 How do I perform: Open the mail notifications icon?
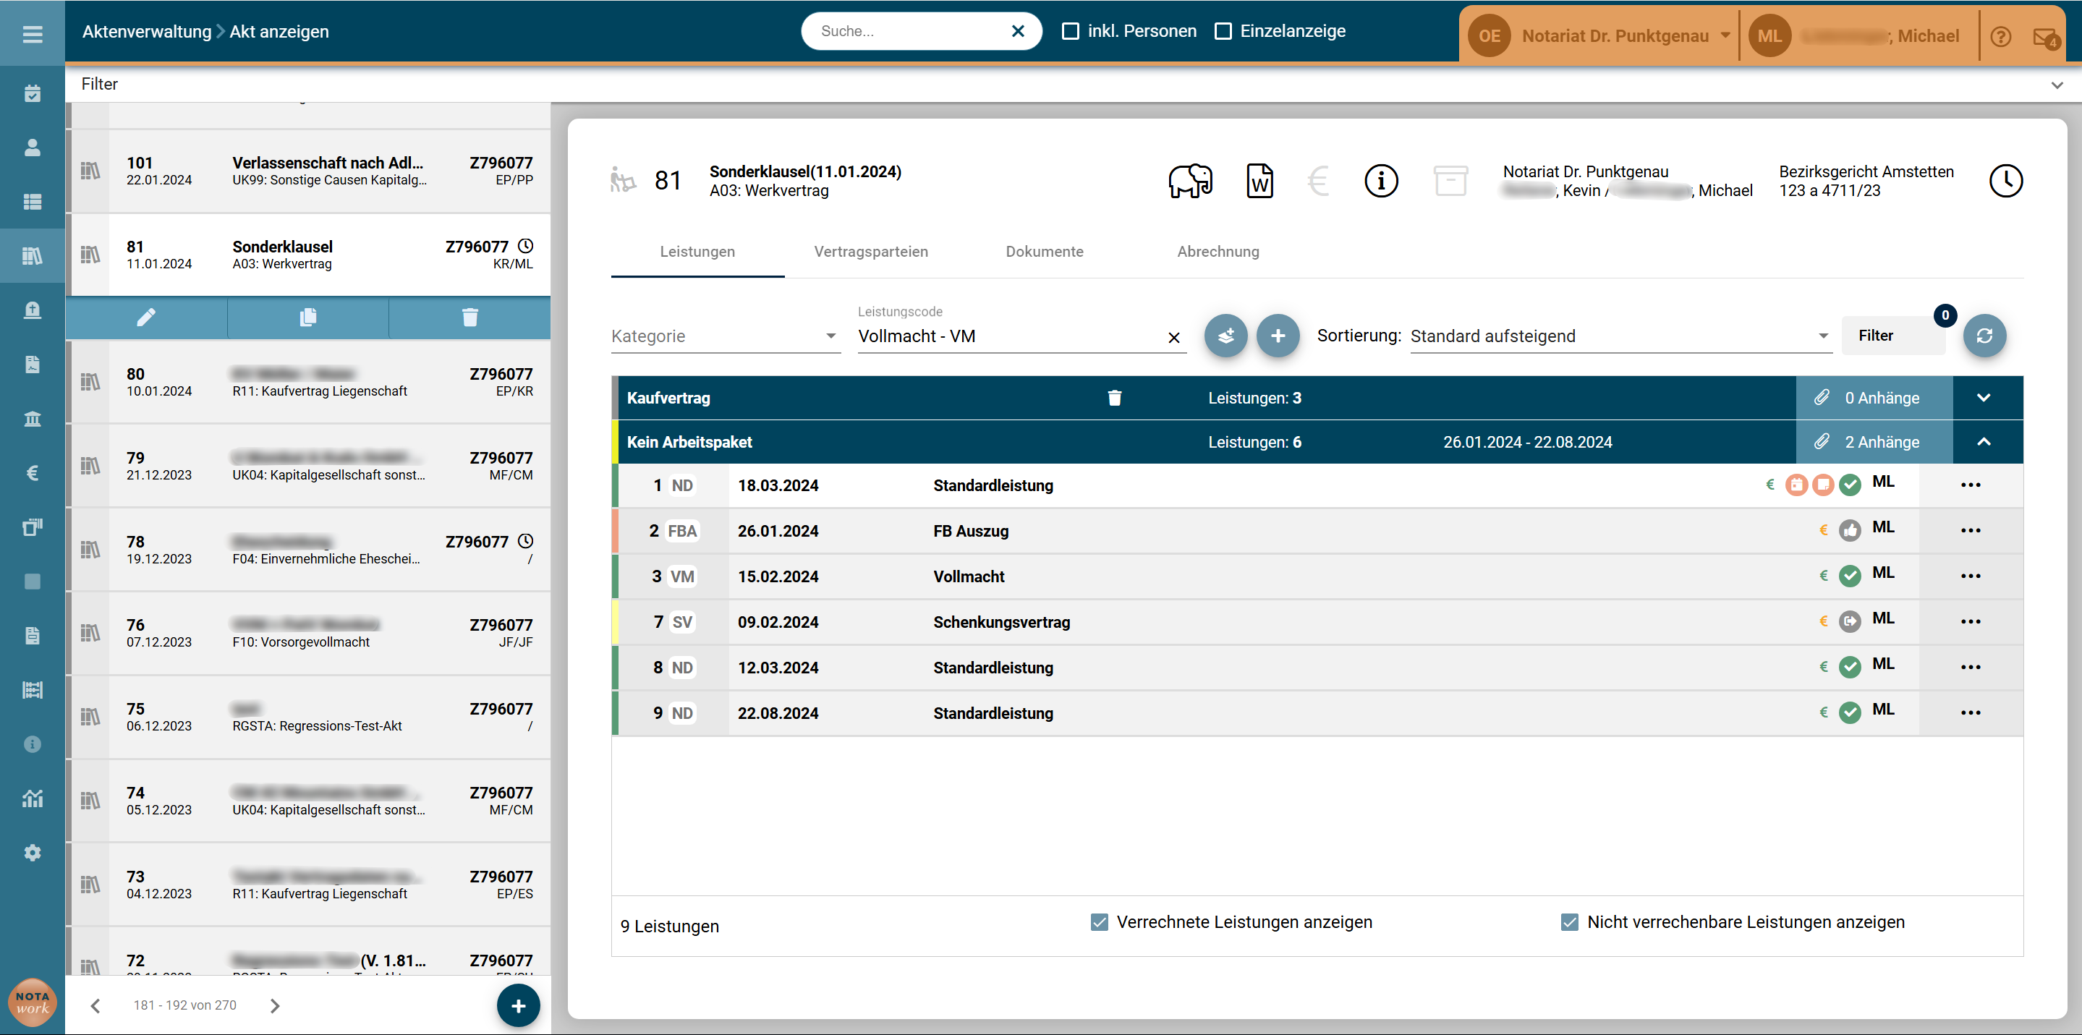coord(2047,37)
